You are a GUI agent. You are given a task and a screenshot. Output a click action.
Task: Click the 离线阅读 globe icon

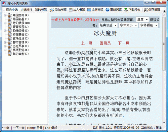[108, 10]
